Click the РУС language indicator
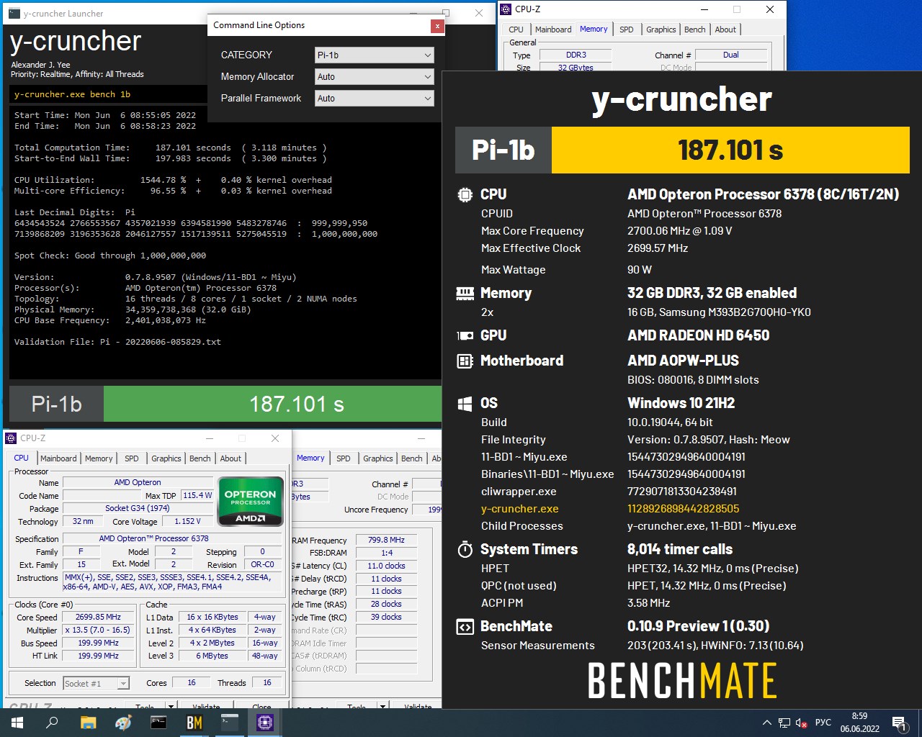922x737 pixels. [x=823, y=723]
